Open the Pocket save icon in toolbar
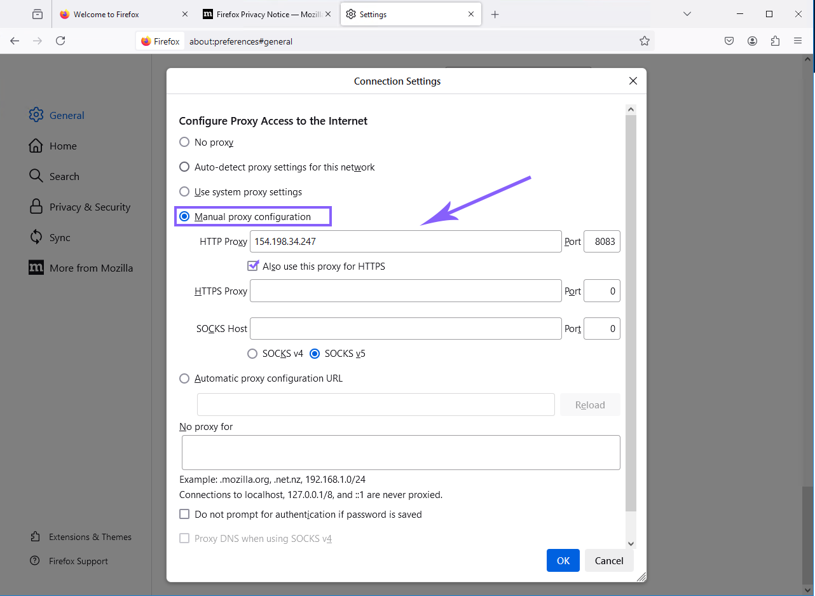 point(729,41)
